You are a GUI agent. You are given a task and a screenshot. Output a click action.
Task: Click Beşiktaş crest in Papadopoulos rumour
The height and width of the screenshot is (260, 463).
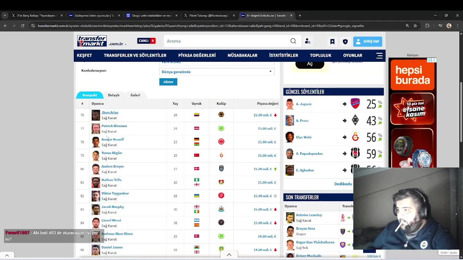355,153
